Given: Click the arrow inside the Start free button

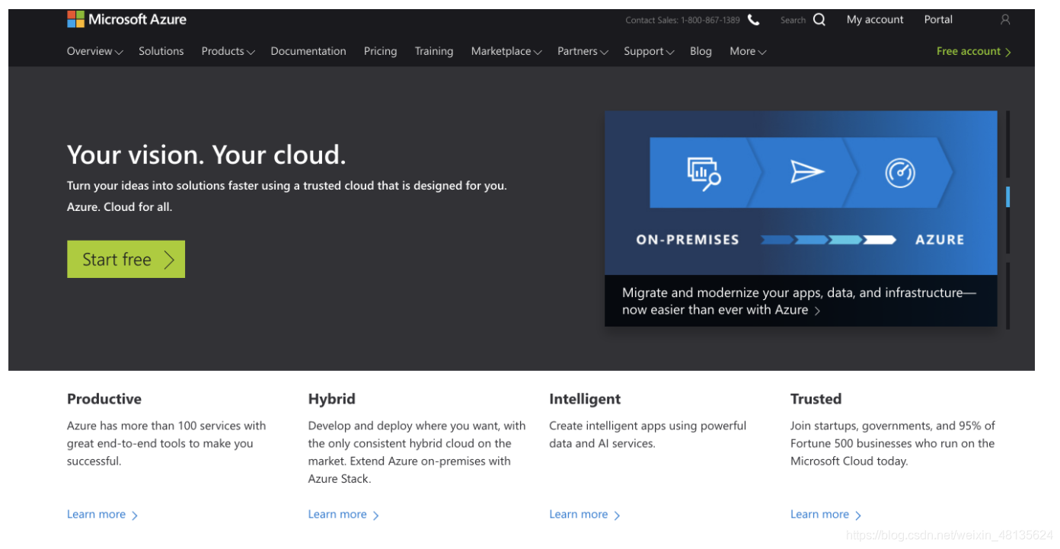Looking at the screenshot, I should point(169,260).
